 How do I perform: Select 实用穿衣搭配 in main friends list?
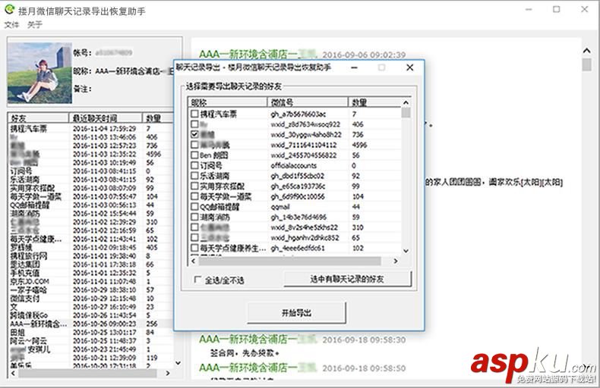point(33,188)
